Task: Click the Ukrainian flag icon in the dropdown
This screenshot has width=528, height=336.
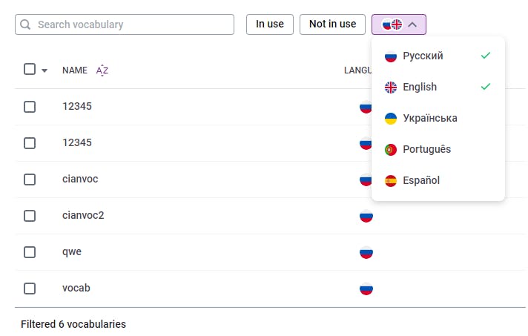Action: pyautogui.click(x=391, y=119)
